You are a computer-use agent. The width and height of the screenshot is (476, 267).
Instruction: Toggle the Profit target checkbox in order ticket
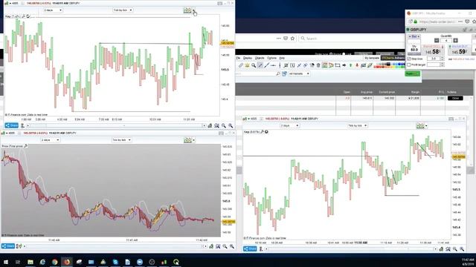coord(409,65)
